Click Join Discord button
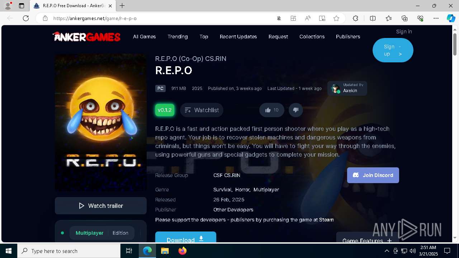The height and width of the screenshot is (258, 459). click(x=373, y=175)
